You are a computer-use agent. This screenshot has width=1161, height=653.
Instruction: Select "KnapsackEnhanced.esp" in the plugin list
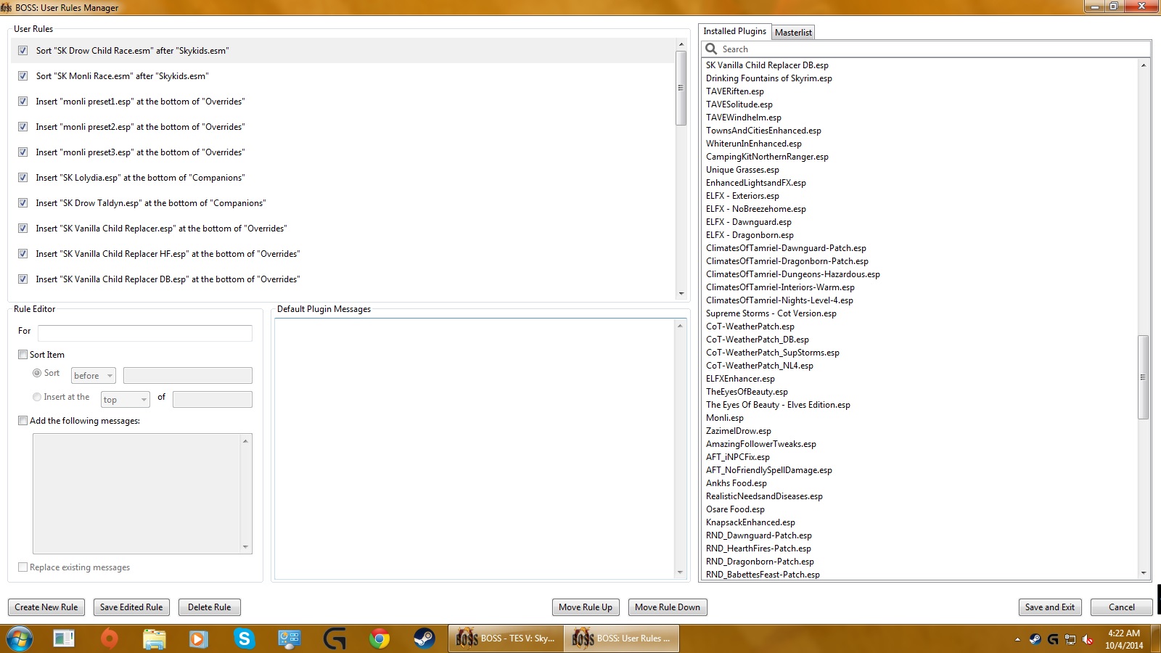(750, 522)
